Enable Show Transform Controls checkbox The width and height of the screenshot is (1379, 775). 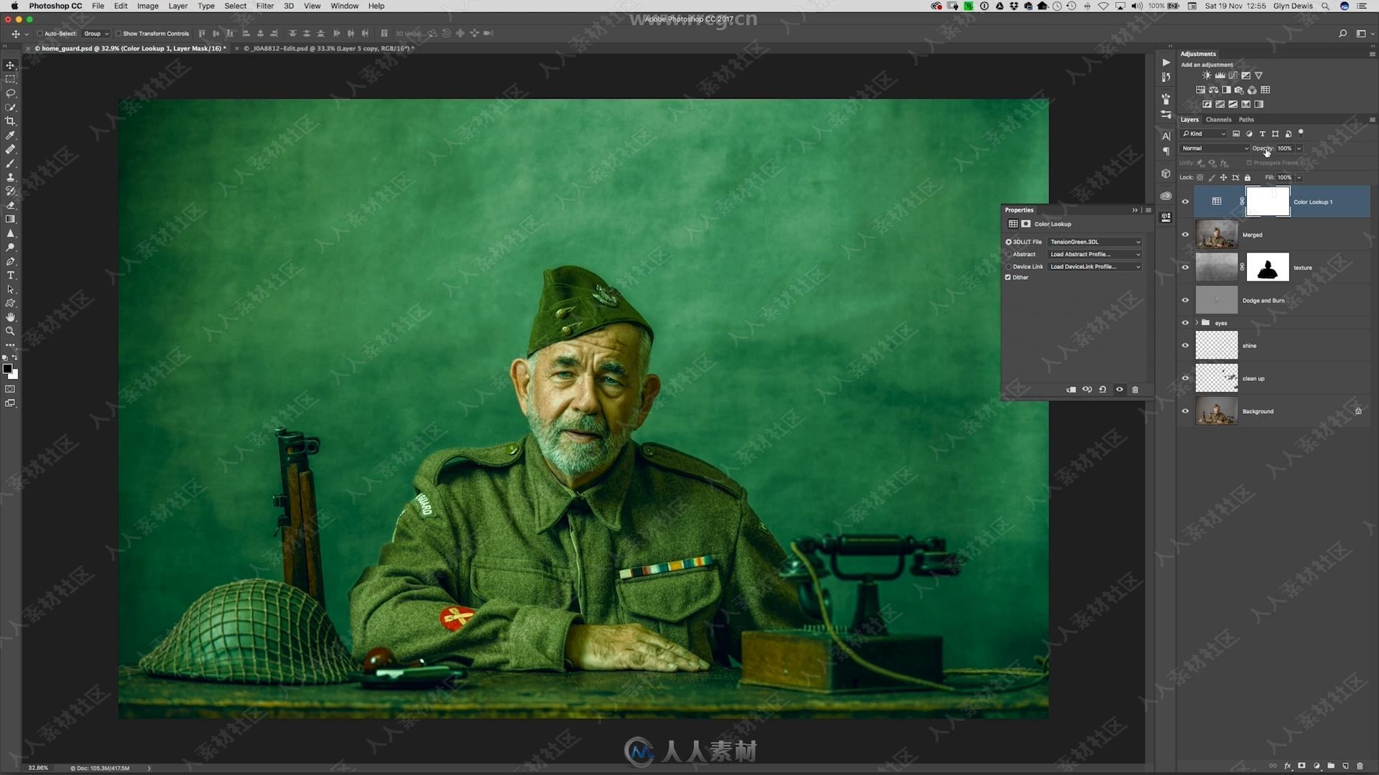click(119, 34)
